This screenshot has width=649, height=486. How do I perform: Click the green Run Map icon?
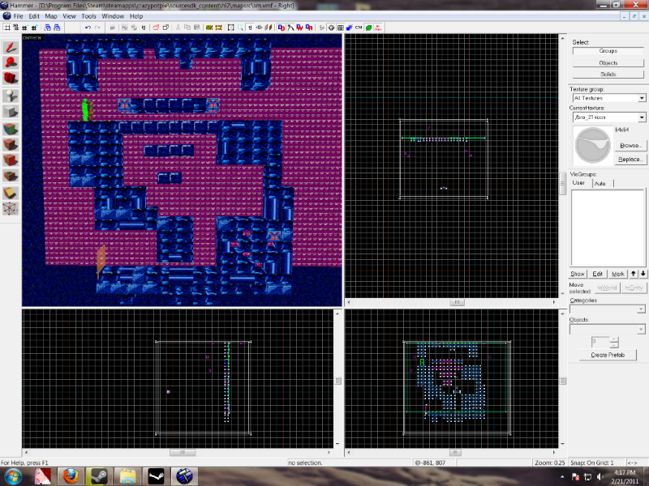pyautogui.click(x=368, y=28)
